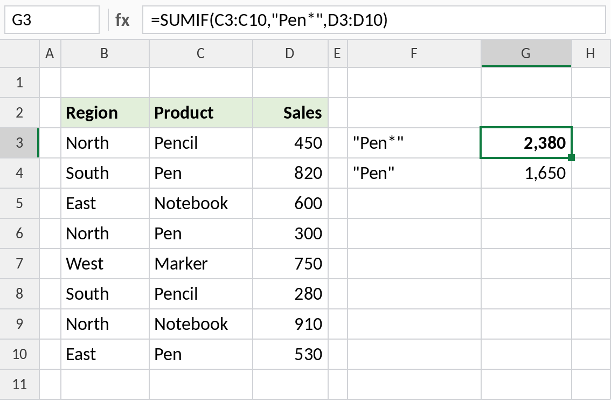The height and width of the screenshot is (400, 611).
Task: Select column E header
Action: (x=337, y=53)
